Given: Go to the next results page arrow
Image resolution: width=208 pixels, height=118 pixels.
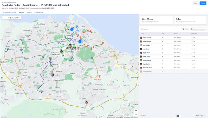Looking at the screenshot, I should (x=180, y=116).
